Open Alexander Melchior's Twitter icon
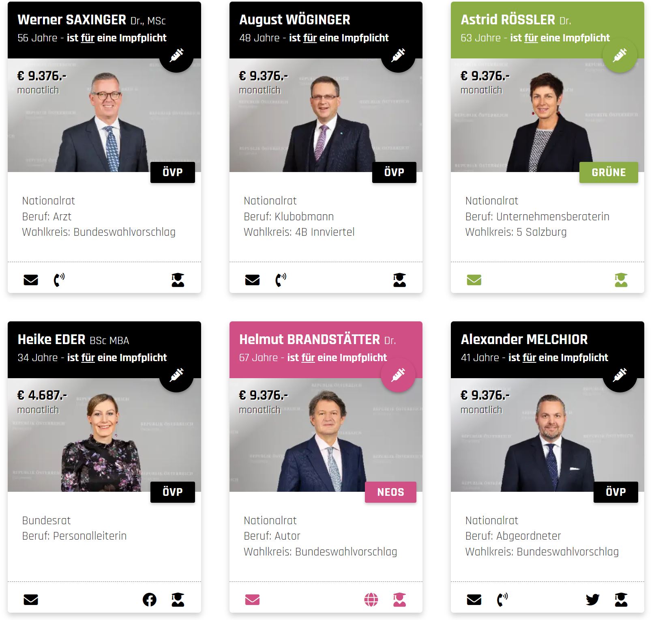The width and height of the screenshot is (654, 620). click(593, 600)
